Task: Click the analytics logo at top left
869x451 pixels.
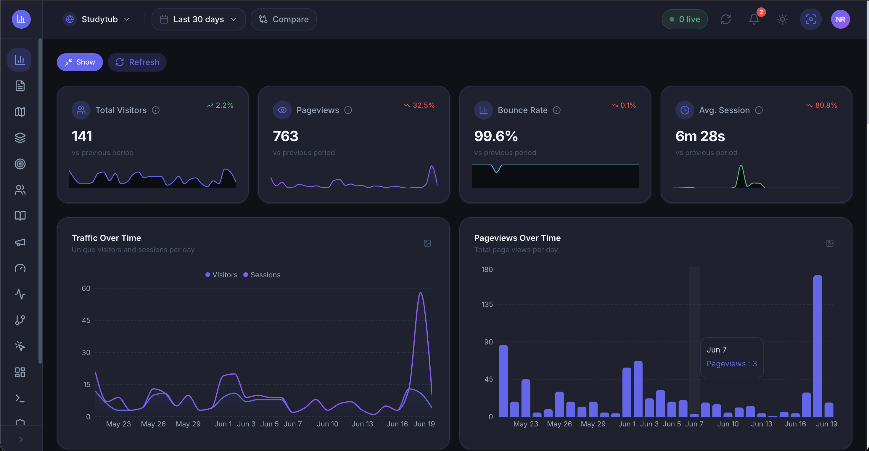Action: click(x=21, y=19)
